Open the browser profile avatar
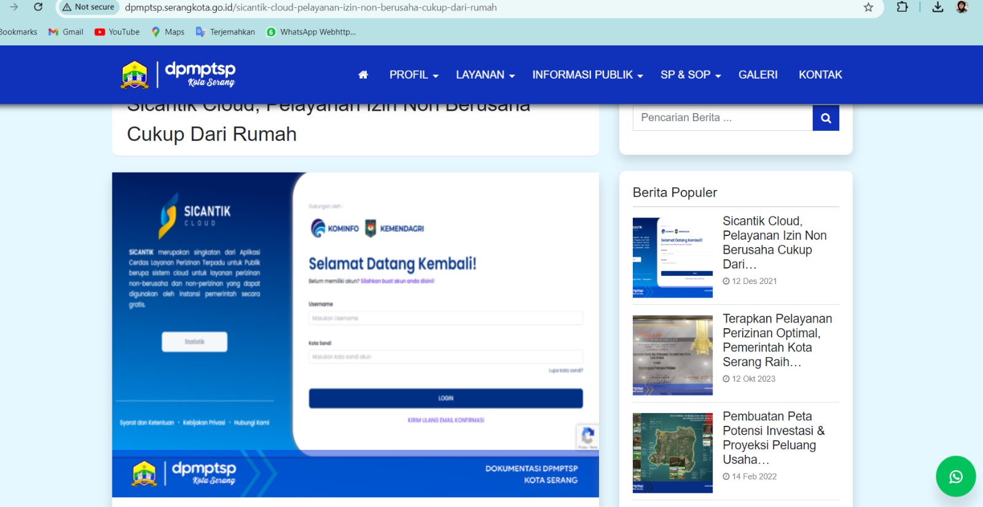 point(962,7)
